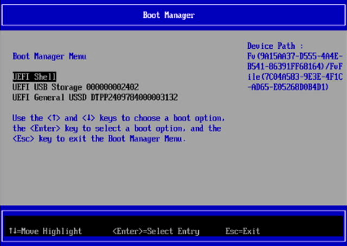Click the device path line starting with ile(7C04A583
This screenshot has width=347, height=246.
tap(295, 77)
